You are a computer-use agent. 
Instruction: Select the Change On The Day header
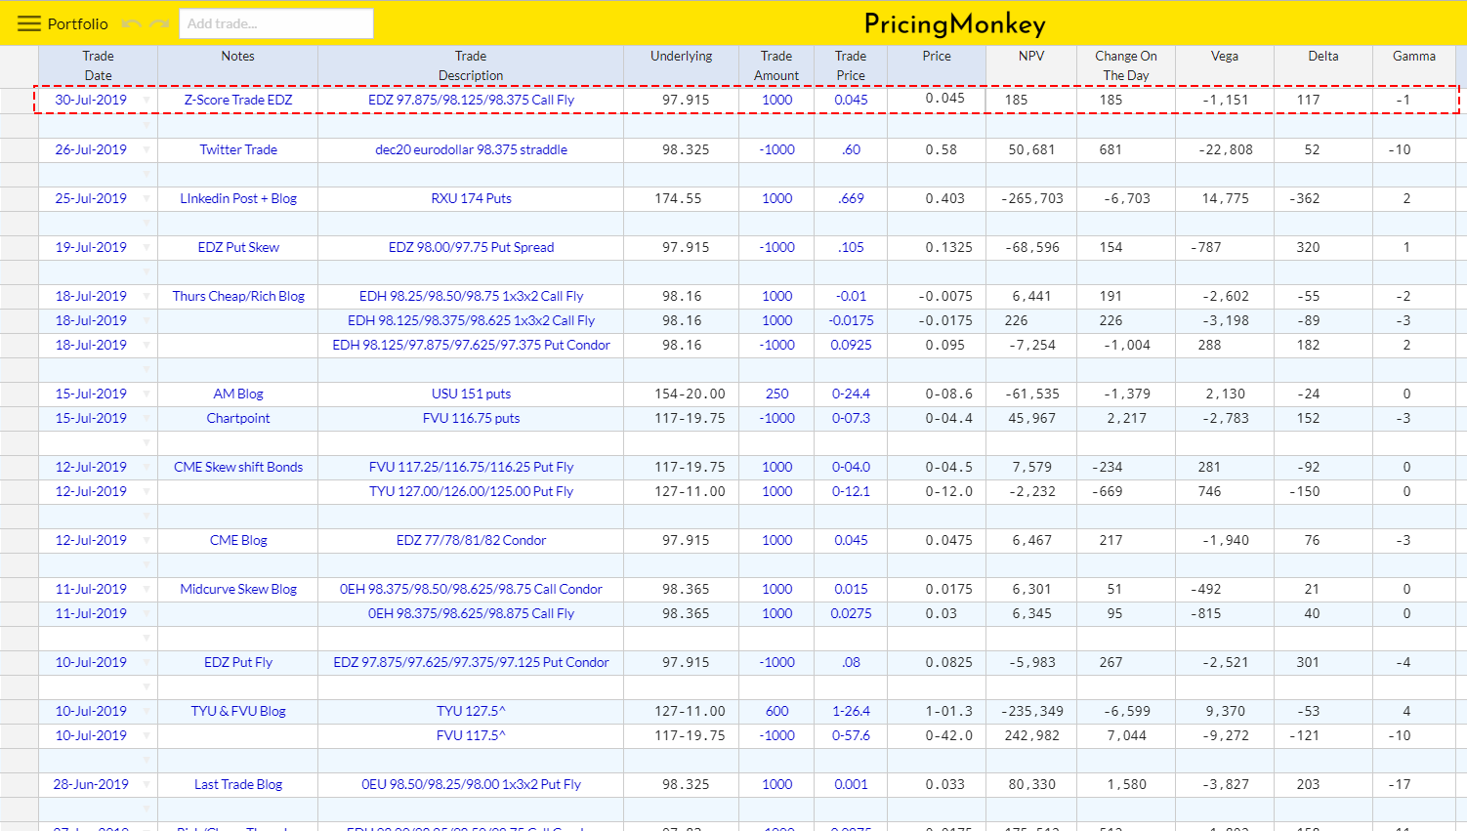tap(1126, 65)
